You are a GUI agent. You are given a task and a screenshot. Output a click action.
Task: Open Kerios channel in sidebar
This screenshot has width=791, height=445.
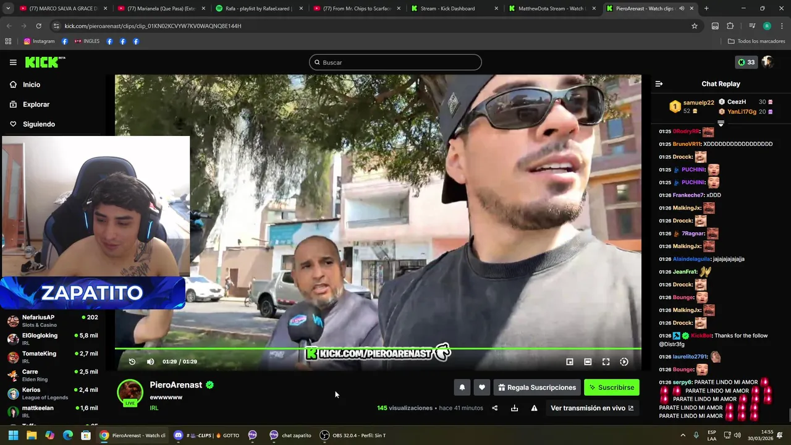(53, 393)
